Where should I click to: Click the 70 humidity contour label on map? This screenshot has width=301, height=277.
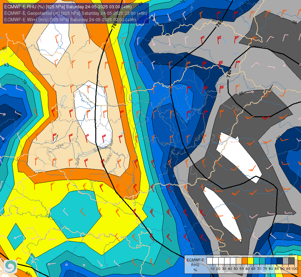[x=25, y=82]
